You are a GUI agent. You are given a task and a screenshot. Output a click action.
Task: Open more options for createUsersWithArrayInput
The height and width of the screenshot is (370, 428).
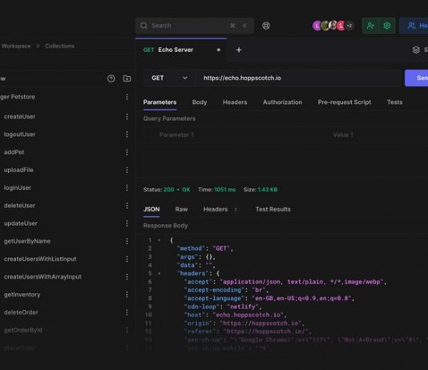point(127,277)
